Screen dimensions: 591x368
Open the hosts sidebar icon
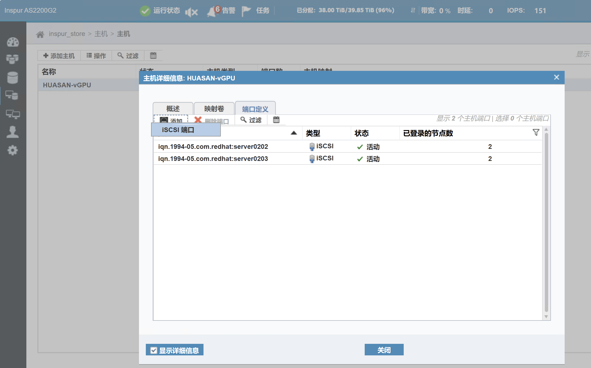pyautogui.click(x=12, y=95)
